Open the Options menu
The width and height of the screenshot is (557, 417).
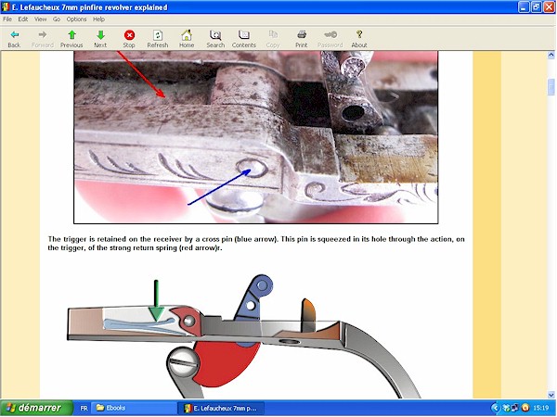tap(76, 19)
